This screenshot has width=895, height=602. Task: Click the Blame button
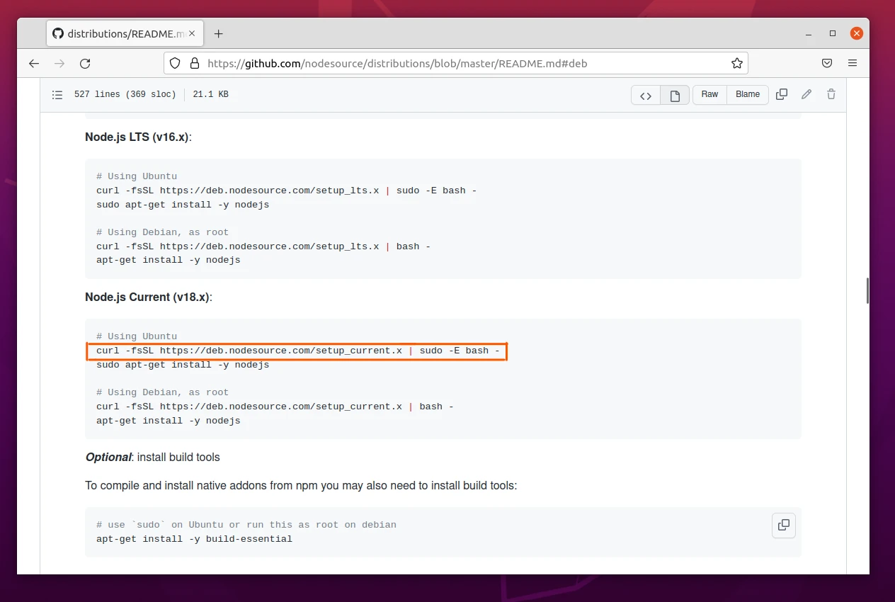point(748,94)
